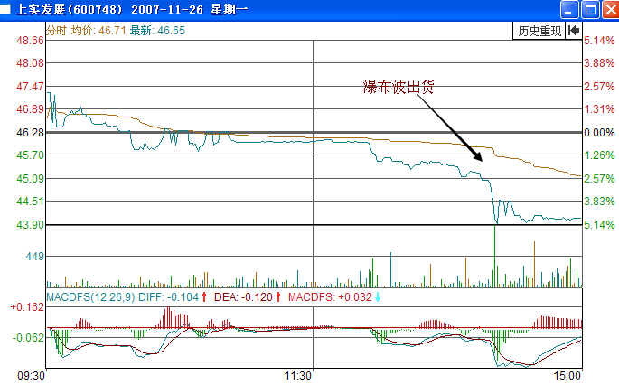This screenshot has height=385, width=619.
Task: Open the MACDFS(12,26,9) indicator settings label
Action: coord(91,296)
